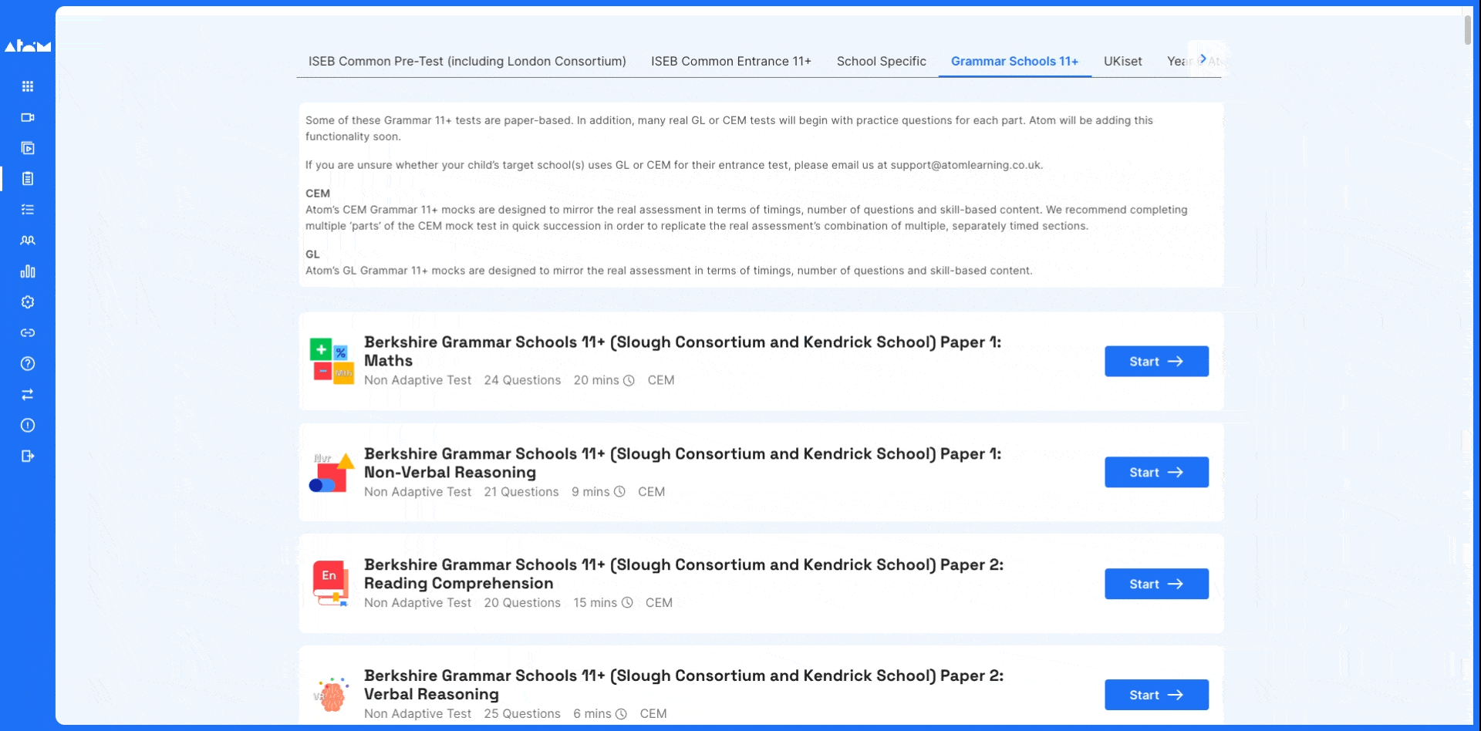Open the help question mark icon
Image resolution: width=1481 pixels, height=731 pixels.
(x=28, y=364)
